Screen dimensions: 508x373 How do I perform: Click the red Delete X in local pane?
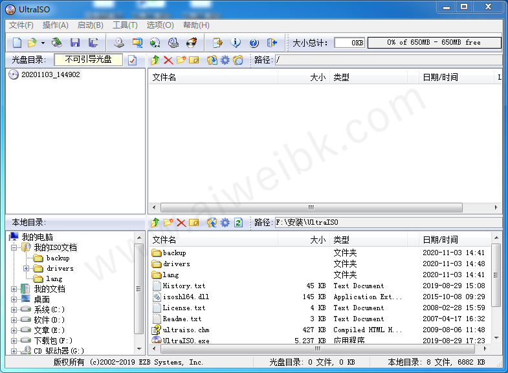point(181,223)
